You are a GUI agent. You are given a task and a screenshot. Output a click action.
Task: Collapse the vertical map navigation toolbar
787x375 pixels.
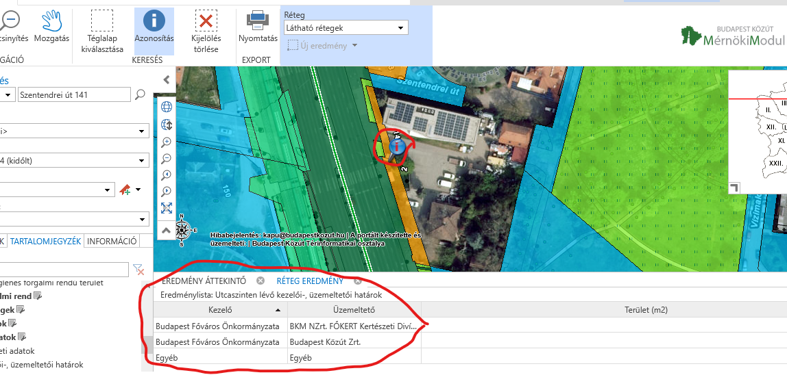[x=166, y=231]
